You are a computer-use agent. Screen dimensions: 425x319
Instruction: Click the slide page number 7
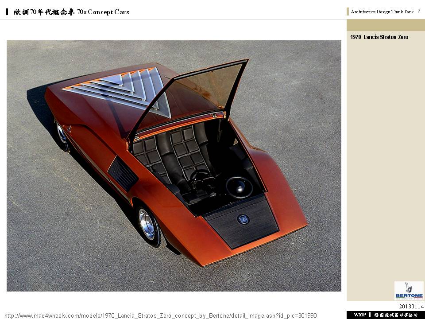pyautogui.click(x=419, y=11)
